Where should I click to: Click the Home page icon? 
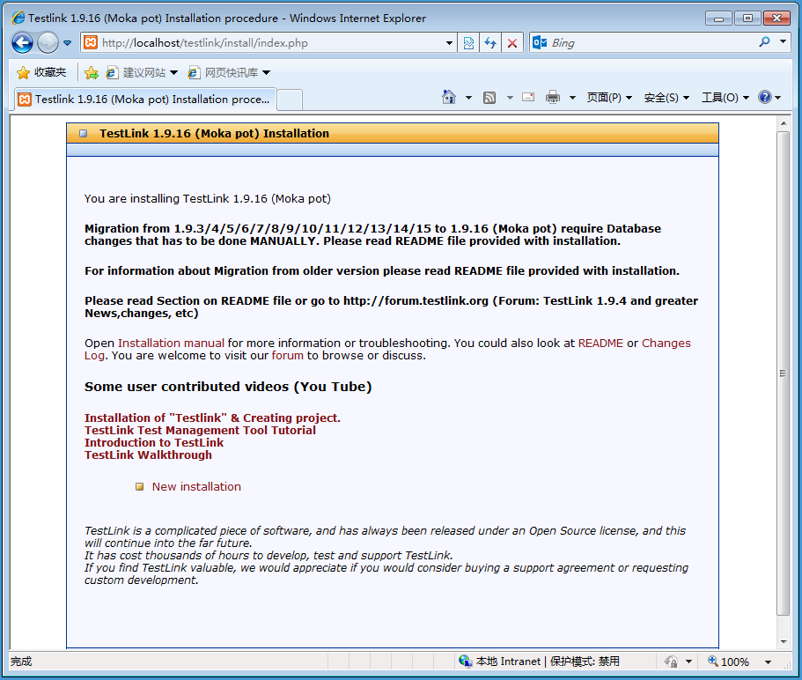tap(449, 97)
